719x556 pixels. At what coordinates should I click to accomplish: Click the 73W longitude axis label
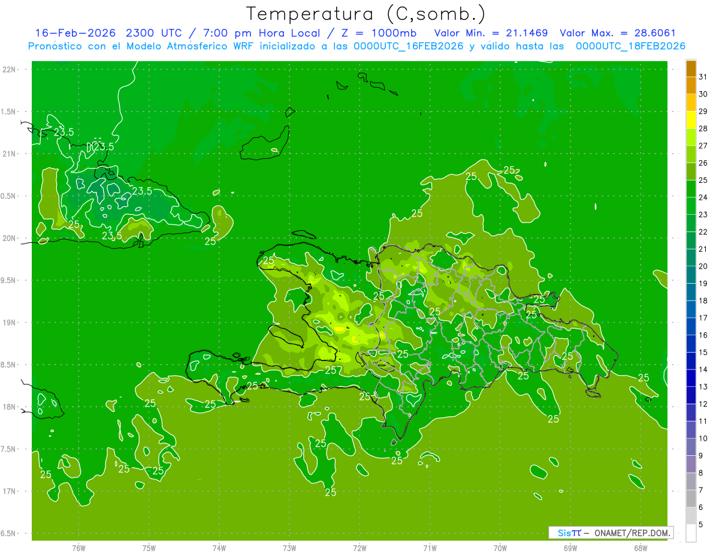click(x=289, y=548)
